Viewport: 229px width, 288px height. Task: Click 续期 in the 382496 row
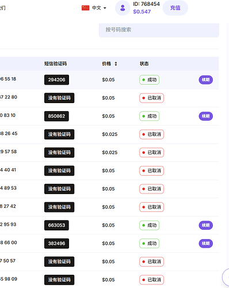pyautogui.click(x=205, y=244)
